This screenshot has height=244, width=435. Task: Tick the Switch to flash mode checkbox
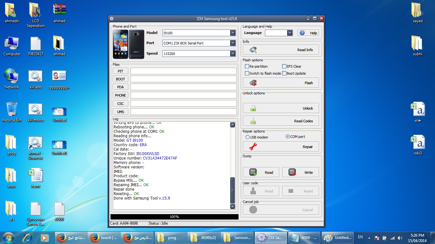pos(247,73)
